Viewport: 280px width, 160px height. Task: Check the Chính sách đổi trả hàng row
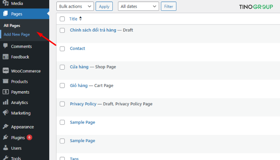click(x=62, y=30)
